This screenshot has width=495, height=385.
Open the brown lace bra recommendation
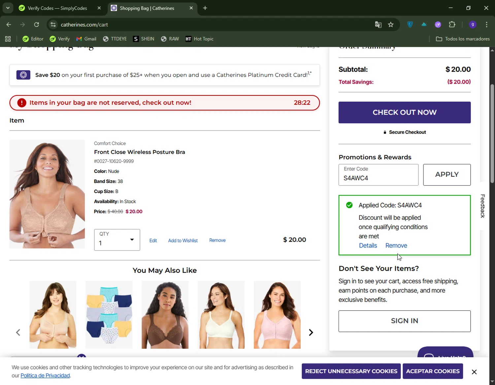point(165,315)
